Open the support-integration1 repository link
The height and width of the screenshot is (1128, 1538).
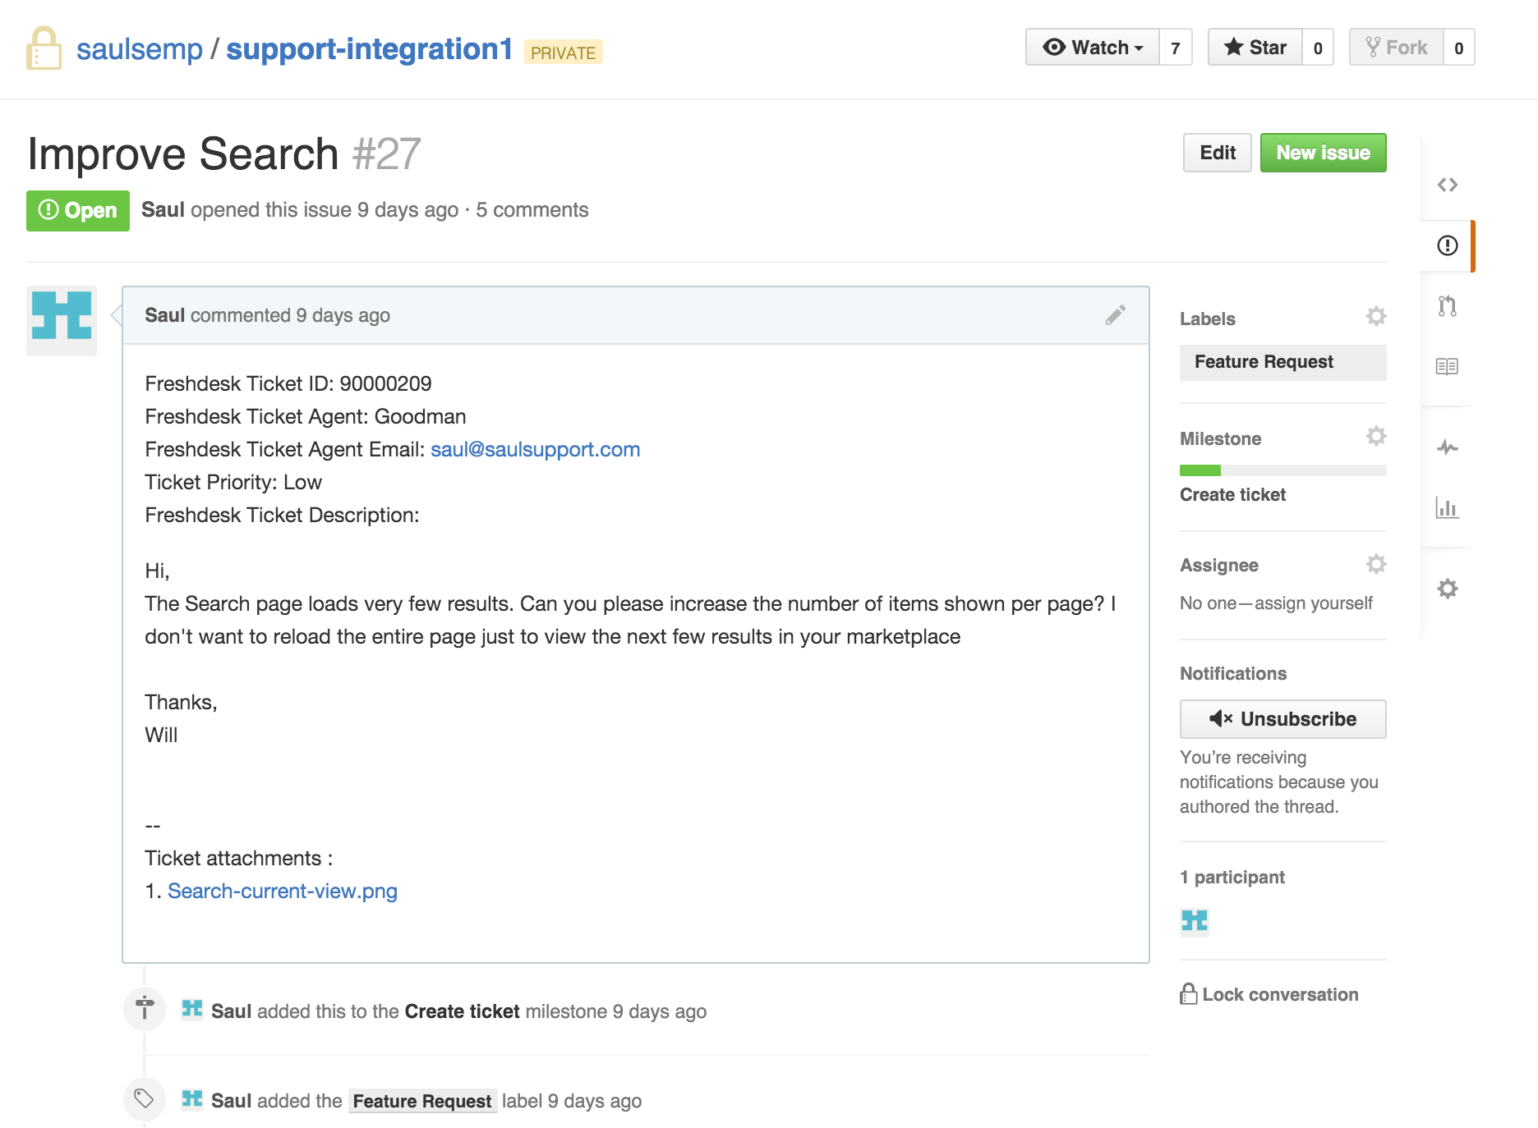tap(370, 49)
